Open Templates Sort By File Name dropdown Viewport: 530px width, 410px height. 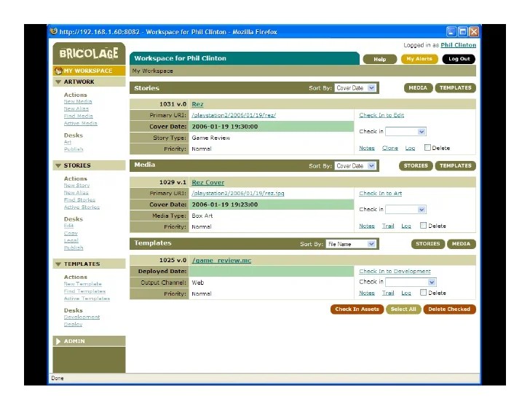351,244
